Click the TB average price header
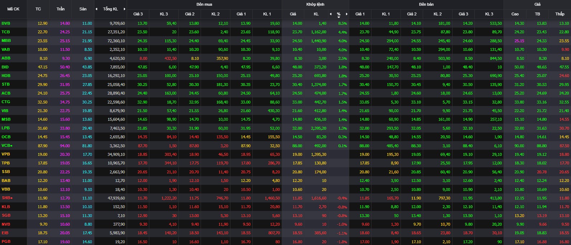Viewport: 571px width, 245px height. [538, 14]
